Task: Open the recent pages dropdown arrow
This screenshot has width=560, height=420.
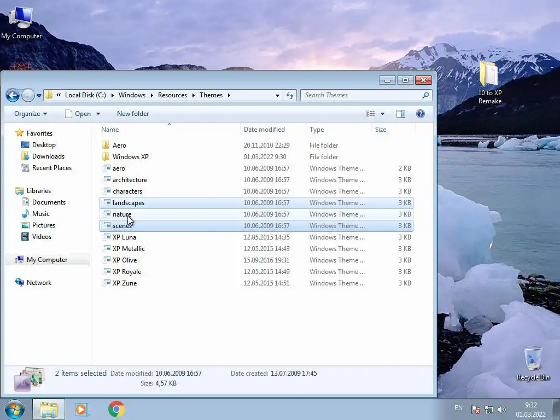Action: pos(39,96)
